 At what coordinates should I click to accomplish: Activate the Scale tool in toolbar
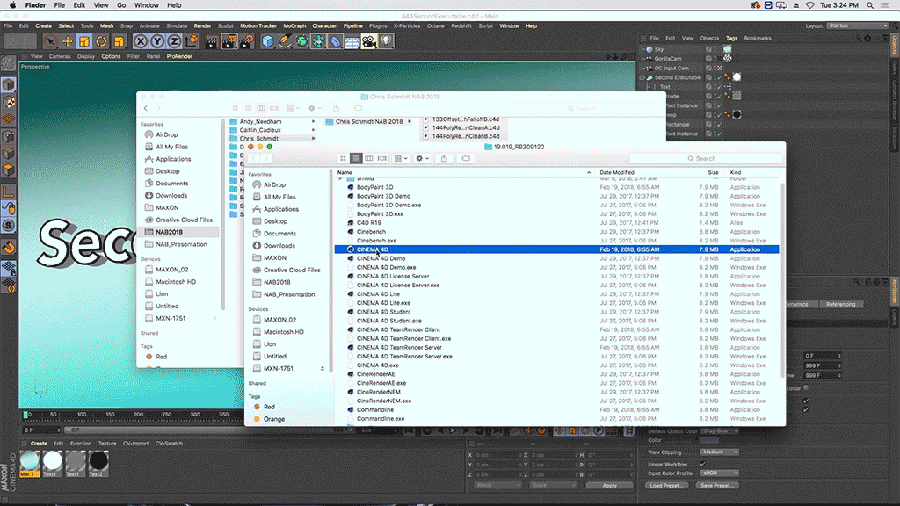click(84, 41)
